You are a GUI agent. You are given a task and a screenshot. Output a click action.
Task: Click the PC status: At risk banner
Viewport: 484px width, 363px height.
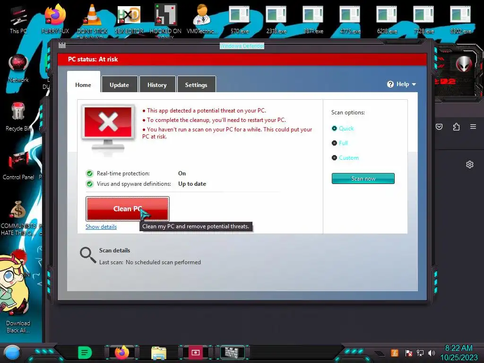242,59
